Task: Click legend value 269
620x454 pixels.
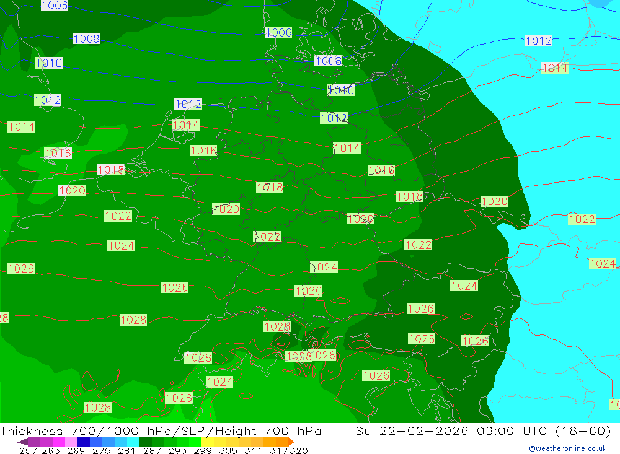Action: point(76,450)
